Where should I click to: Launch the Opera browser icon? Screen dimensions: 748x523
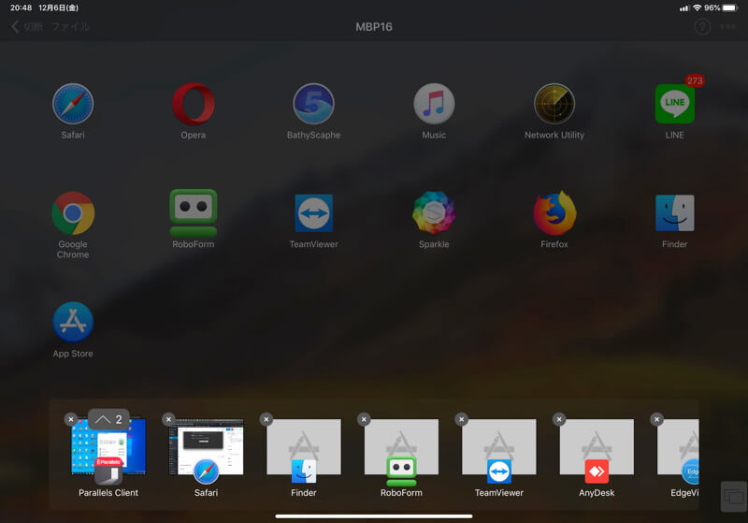(x=194, y=104)
